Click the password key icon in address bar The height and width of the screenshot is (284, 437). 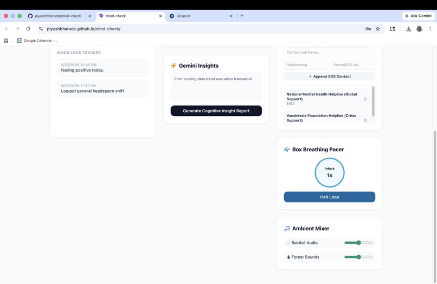point(368,29)
